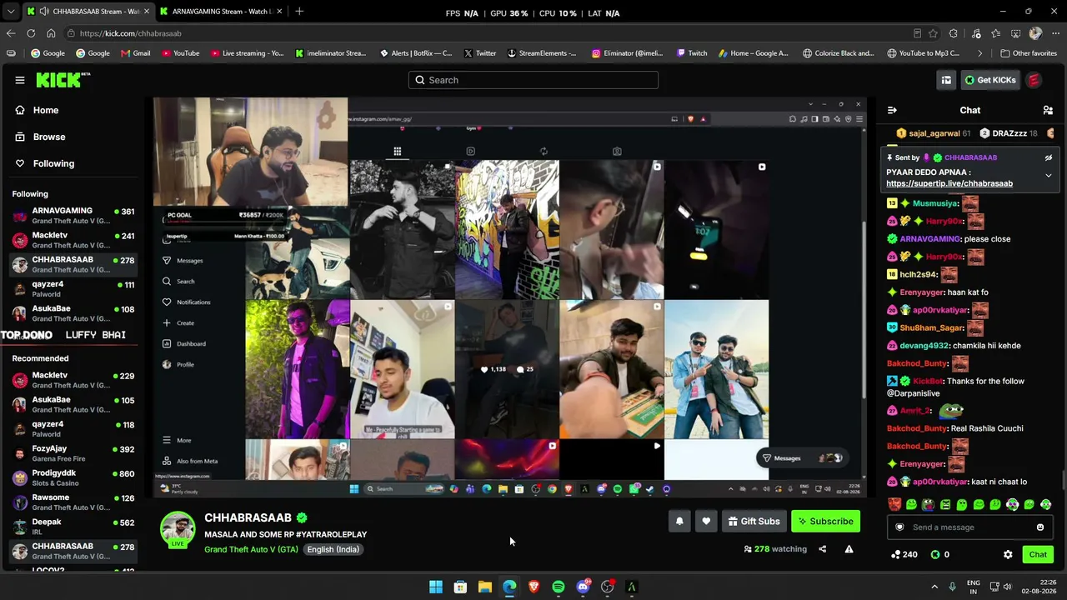Add this page to favorites star

pyautogui.click(x=933, y=33)
